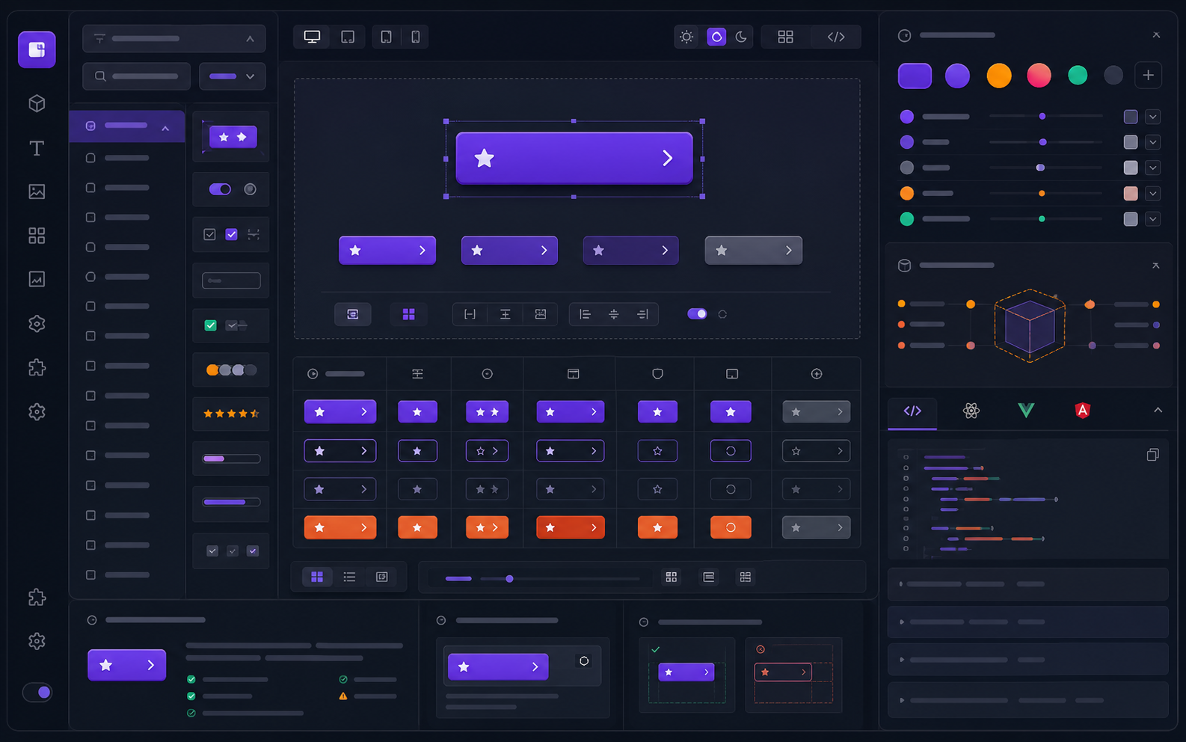1186x742 pixels.
Task: Toggle the purple switch in the canvas toolbar
Action: tap(697, 314)
